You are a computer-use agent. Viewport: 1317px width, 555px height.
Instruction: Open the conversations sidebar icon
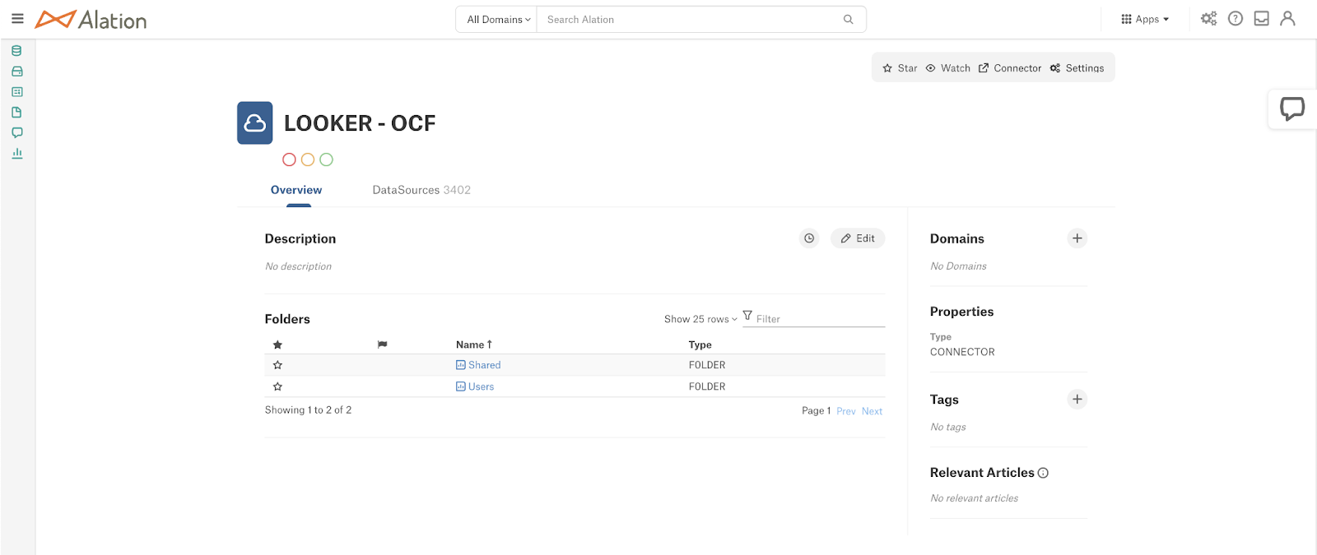click(16, 132)
